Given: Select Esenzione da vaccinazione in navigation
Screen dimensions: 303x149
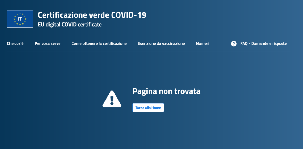Looking at the screenshot, I should point(161,43).
